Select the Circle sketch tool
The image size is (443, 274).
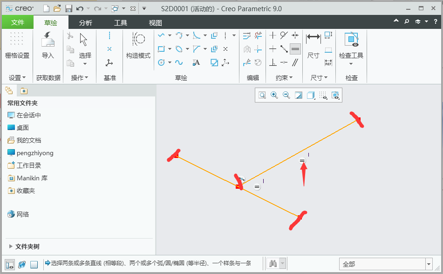tap(161, 62)
